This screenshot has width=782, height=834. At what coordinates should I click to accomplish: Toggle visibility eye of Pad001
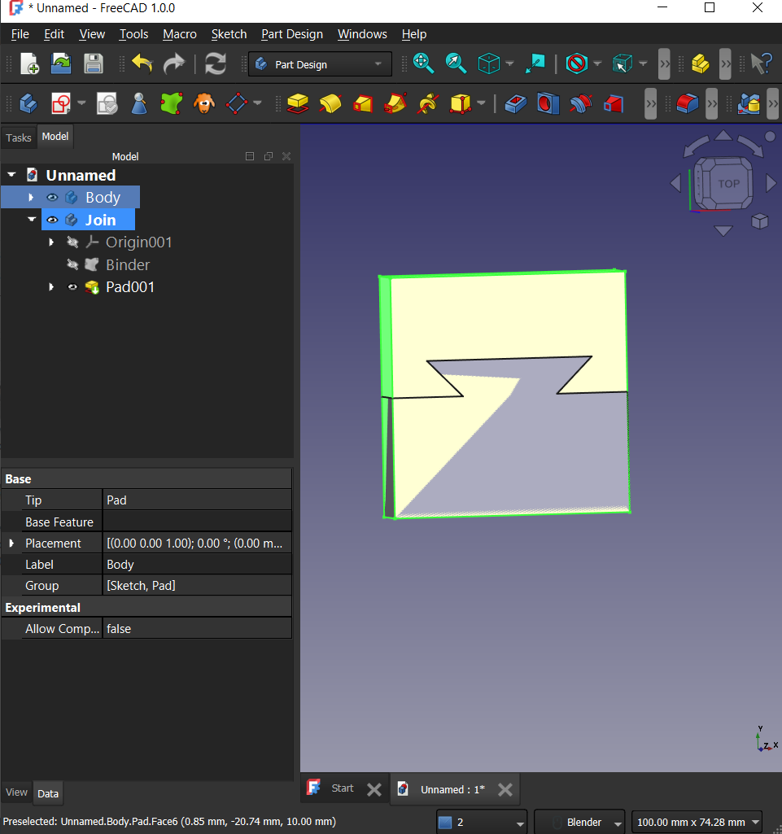point(72,287)
